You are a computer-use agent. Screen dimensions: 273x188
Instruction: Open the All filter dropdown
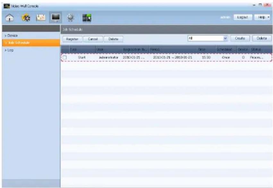click(208, 38)
